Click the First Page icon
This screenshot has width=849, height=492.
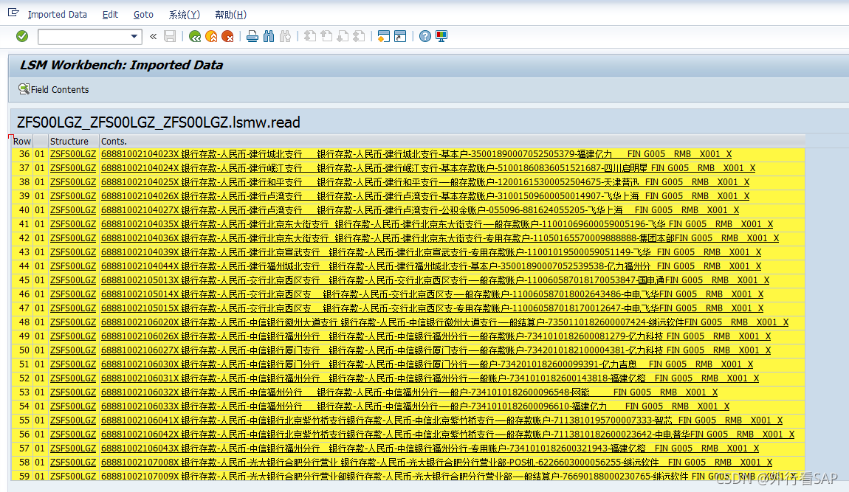coord(310,36)
